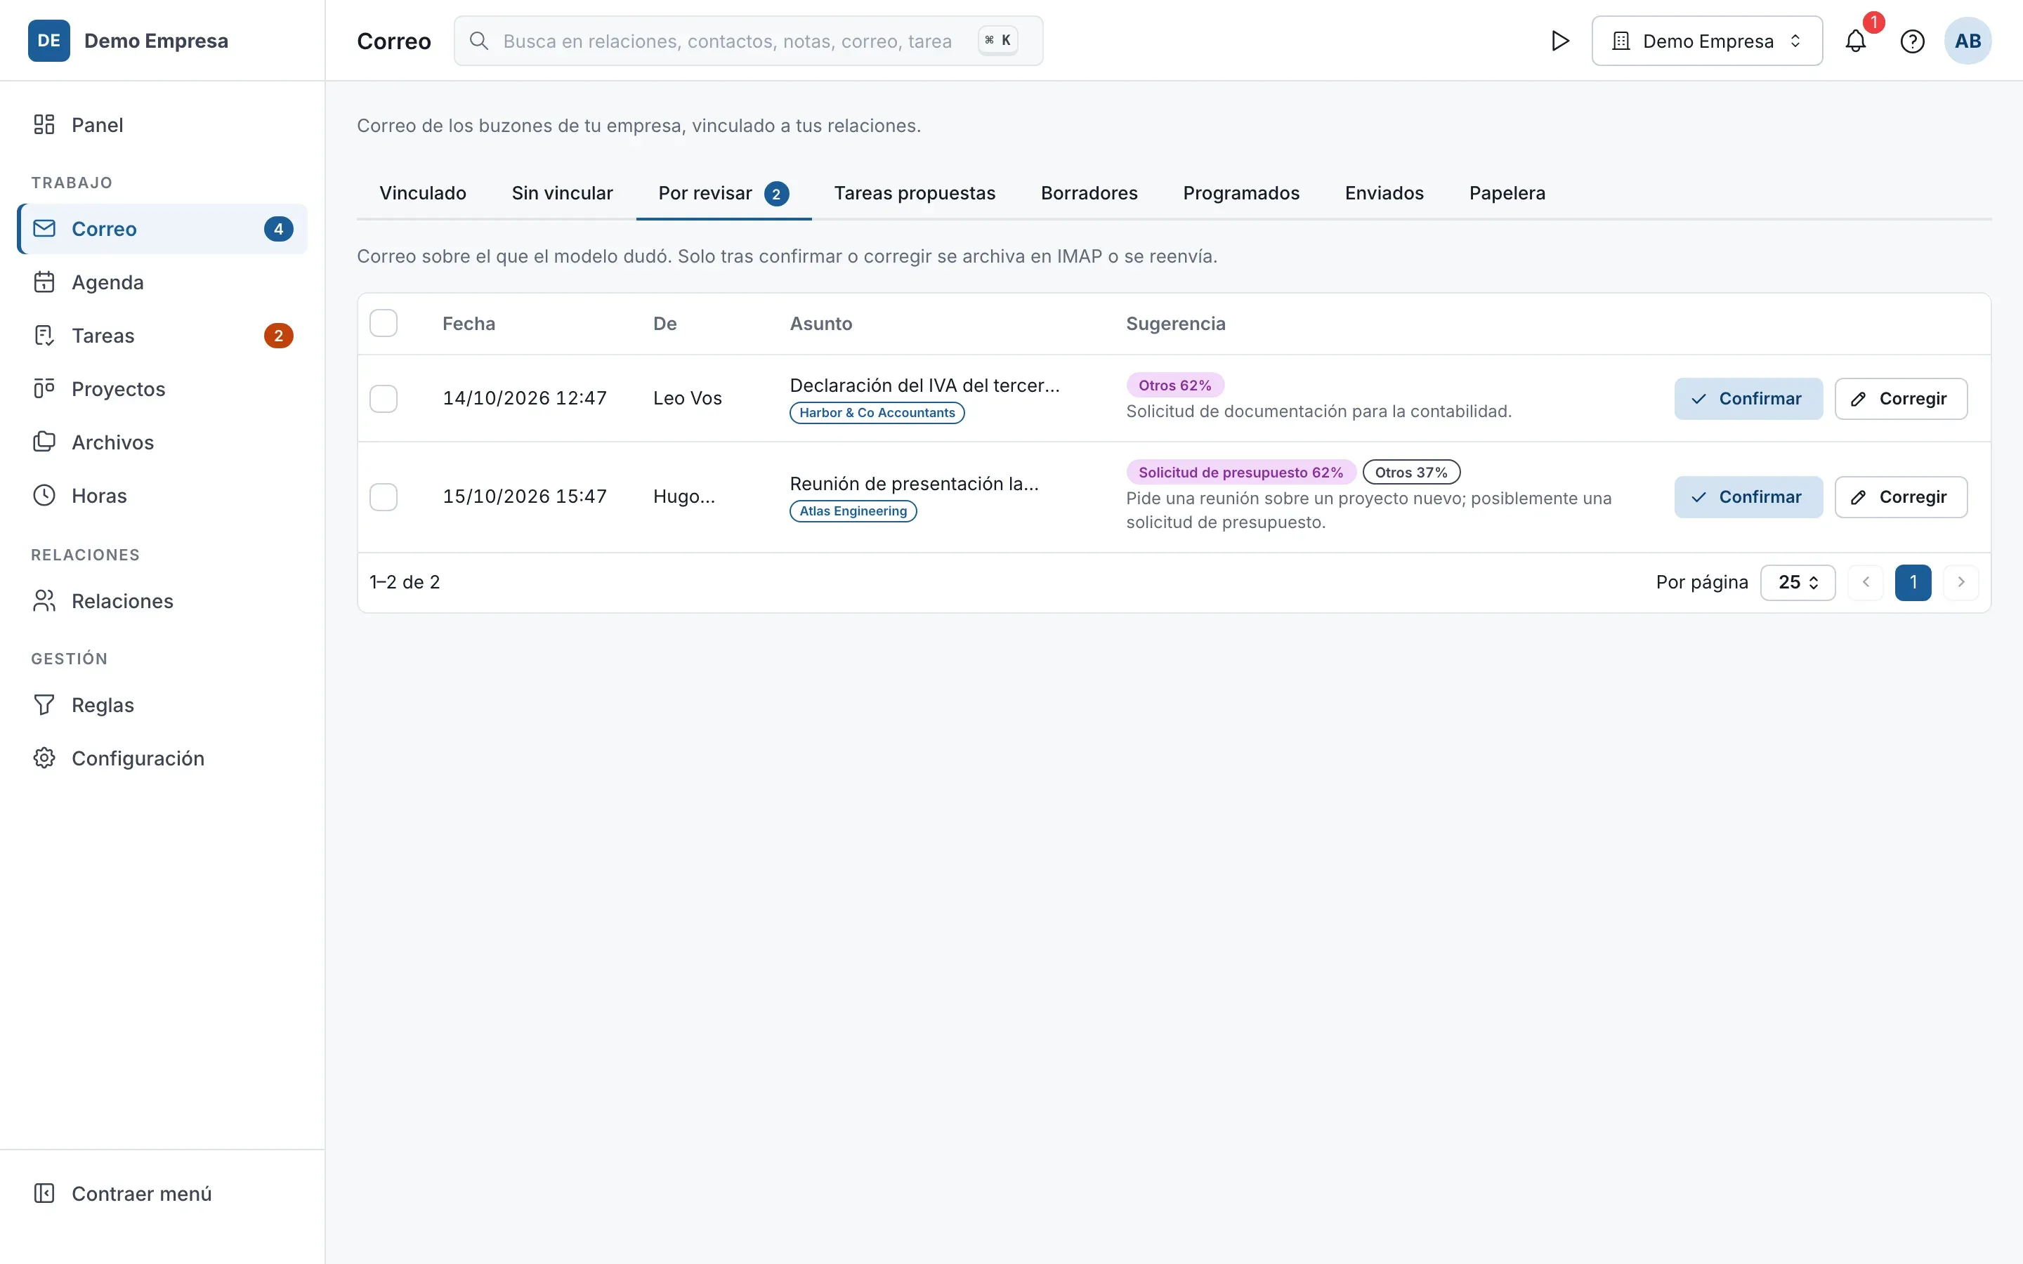Open the Demo Empresa company switcher dropdown

coord(1707,41)
